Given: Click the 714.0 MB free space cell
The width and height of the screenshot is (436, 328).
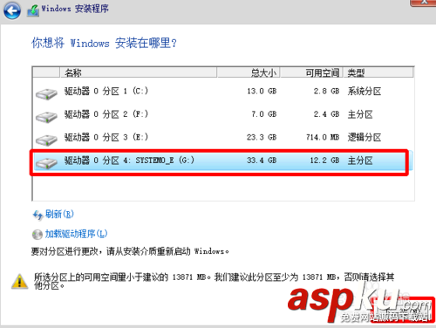Looking at the screenshot, I should (x=323, y=137).
